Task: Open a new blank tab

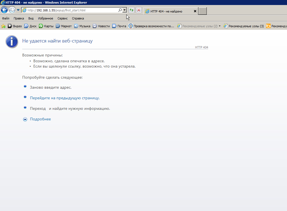Action: tap(202, 11)
